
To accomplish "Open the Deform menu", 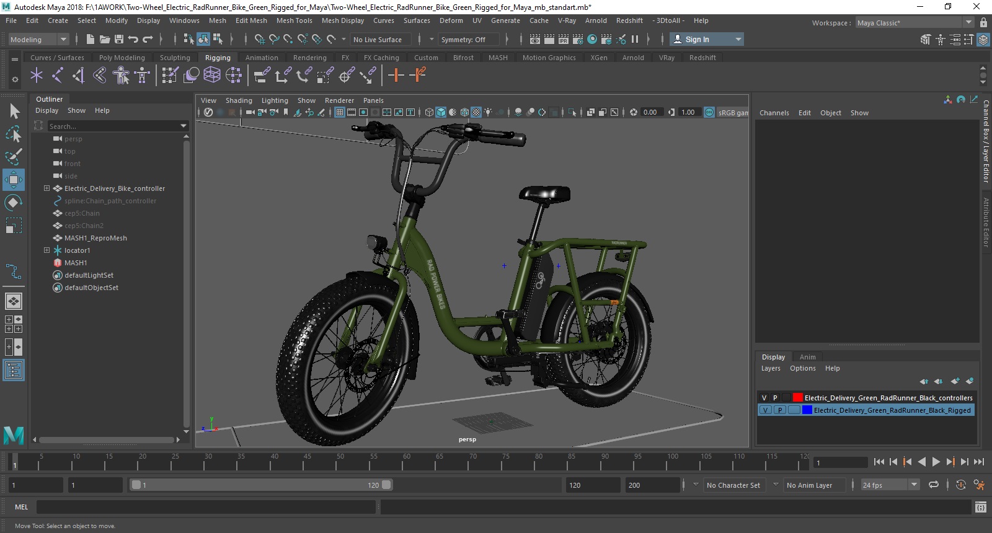I will (451, 20).
